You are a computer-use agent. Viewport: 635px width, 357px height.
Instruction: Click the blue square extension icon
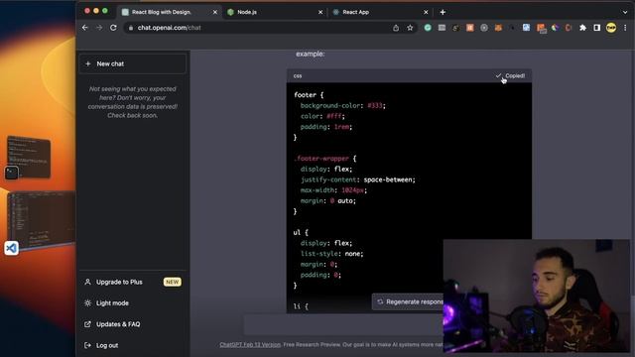[x=526, y=28]
